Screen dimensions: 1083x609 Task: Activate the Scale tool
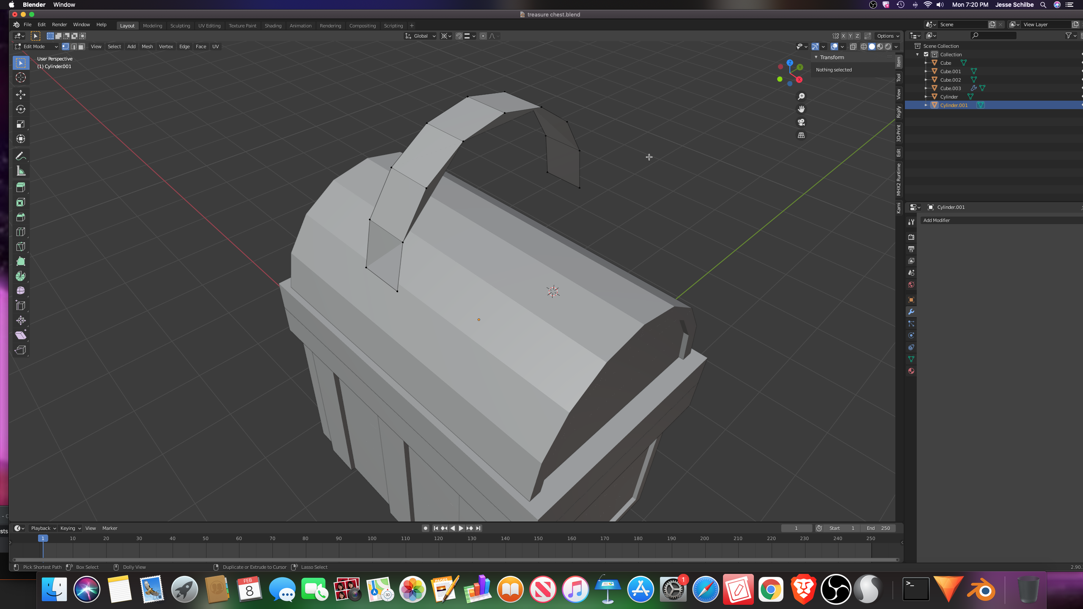click(20, 124)
